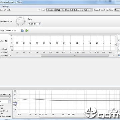Click the Gain spinner arrows

[40, 24]
